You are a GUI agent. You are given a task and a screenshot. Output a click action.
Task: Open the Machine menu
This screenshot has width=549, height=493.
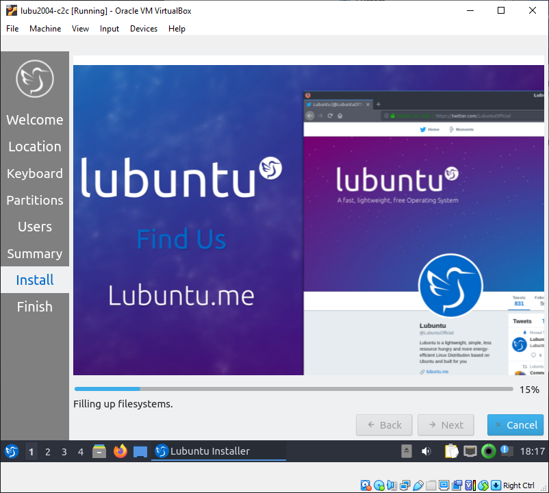click(45, 29)
